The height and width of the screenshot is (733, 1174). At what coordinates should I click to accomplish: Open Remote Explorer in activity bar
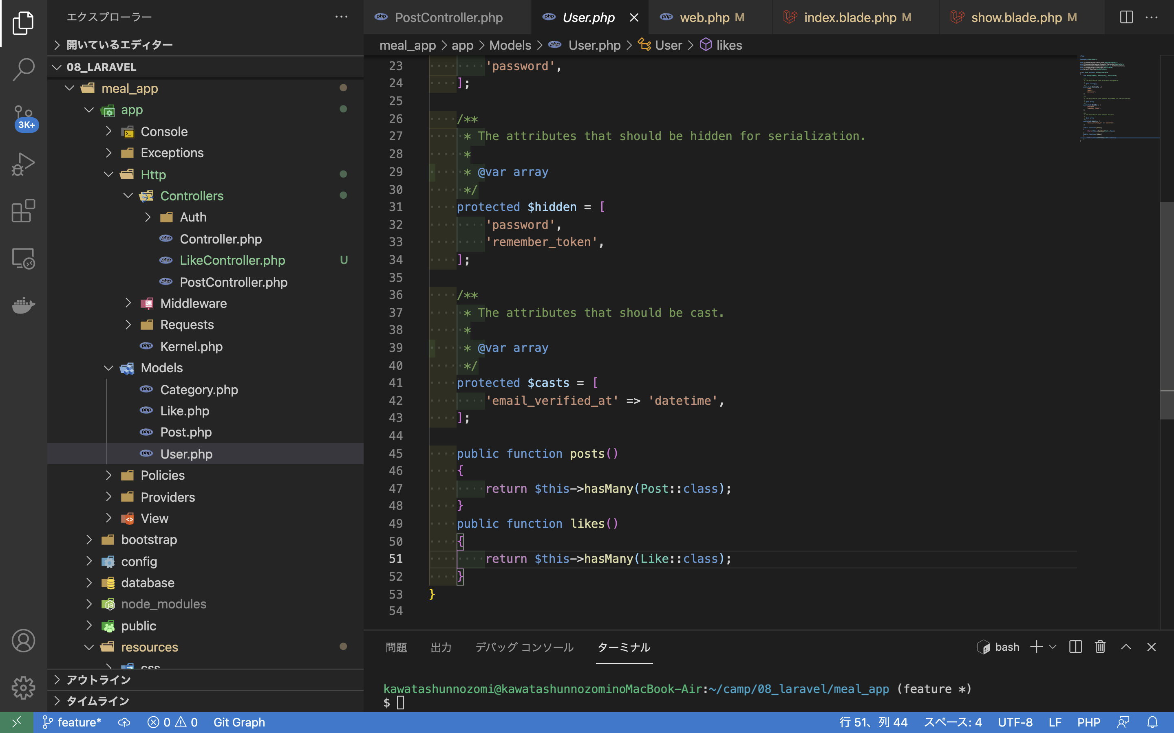tap(23, 258)
